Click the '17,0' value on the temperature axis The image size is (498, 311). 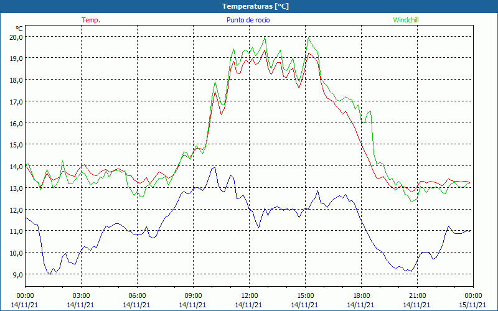(x=17, y=102)
